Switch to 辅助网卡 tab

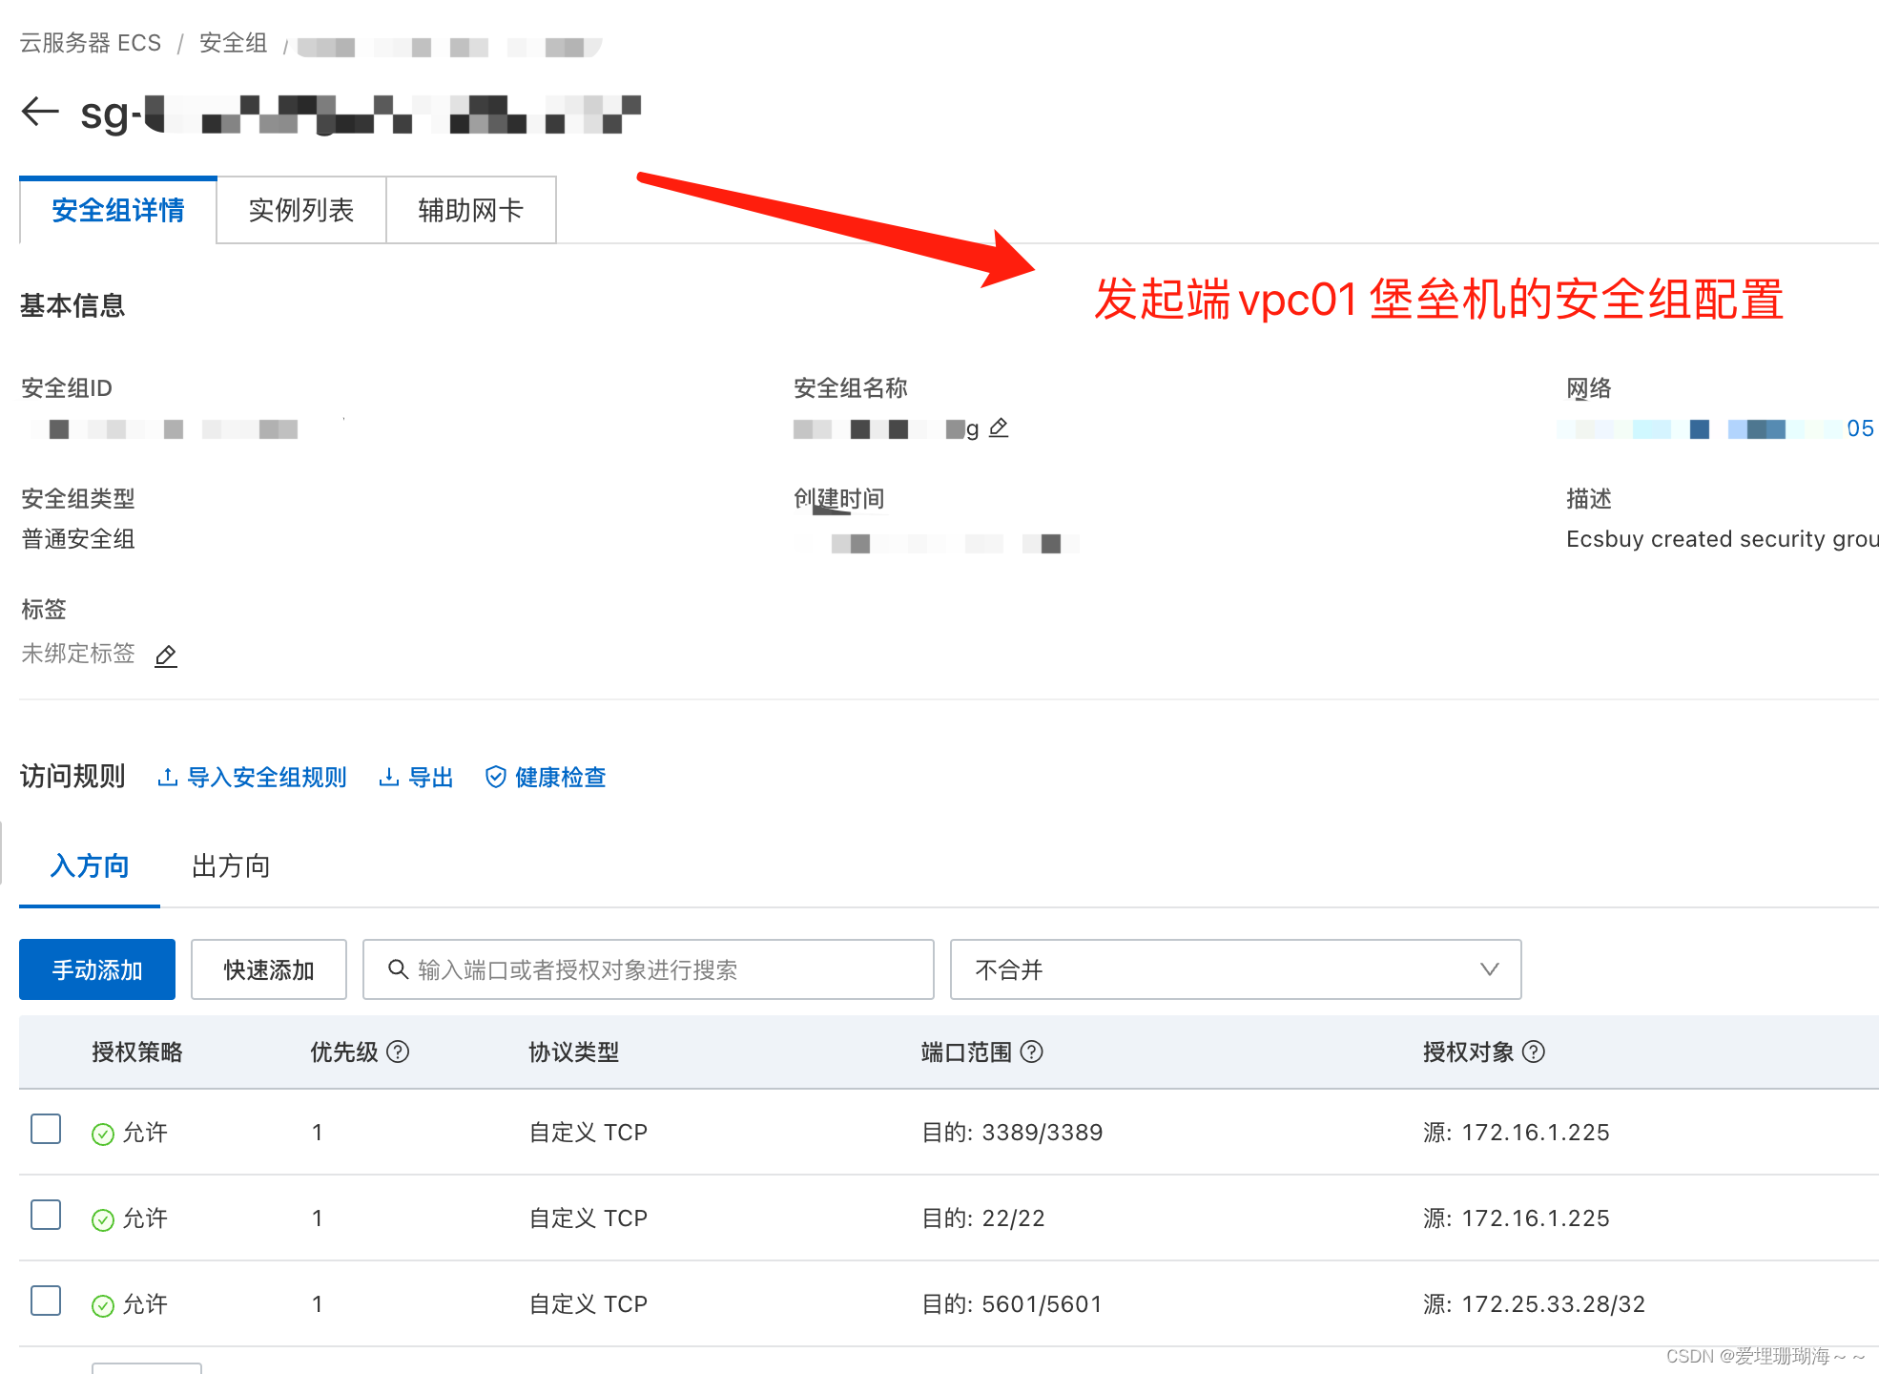point(471,210)
